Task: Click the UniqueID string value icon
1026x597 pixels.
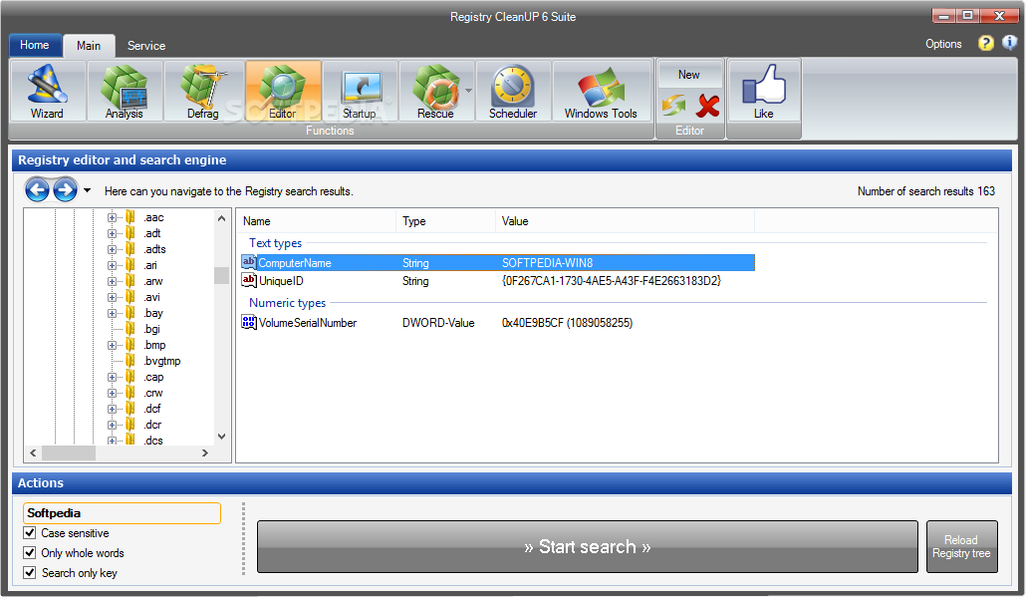Action: (249, 280)
